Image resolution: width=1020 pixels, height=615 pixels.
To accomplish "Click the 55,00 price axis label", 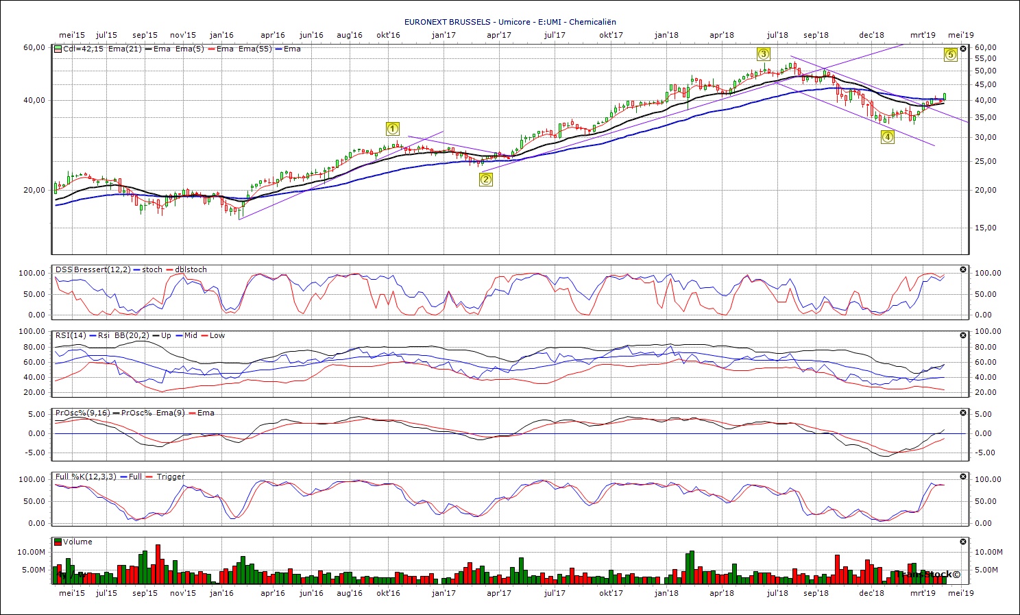I will (985, 59).
